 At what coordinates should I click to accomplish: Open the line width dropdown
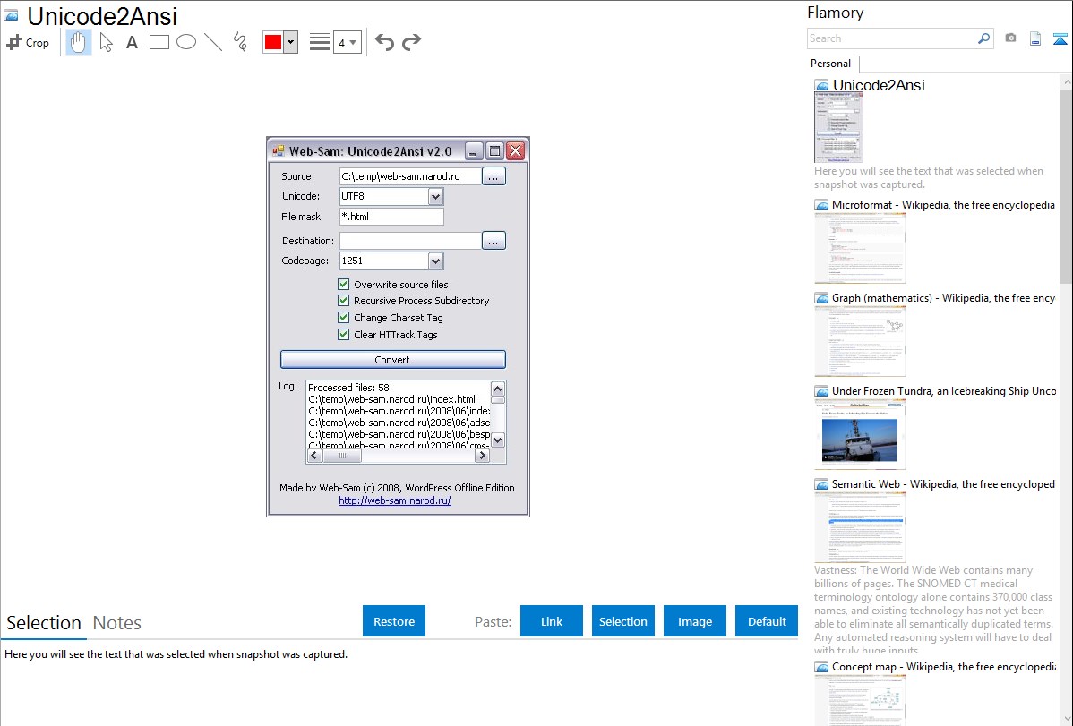point(348,42)
